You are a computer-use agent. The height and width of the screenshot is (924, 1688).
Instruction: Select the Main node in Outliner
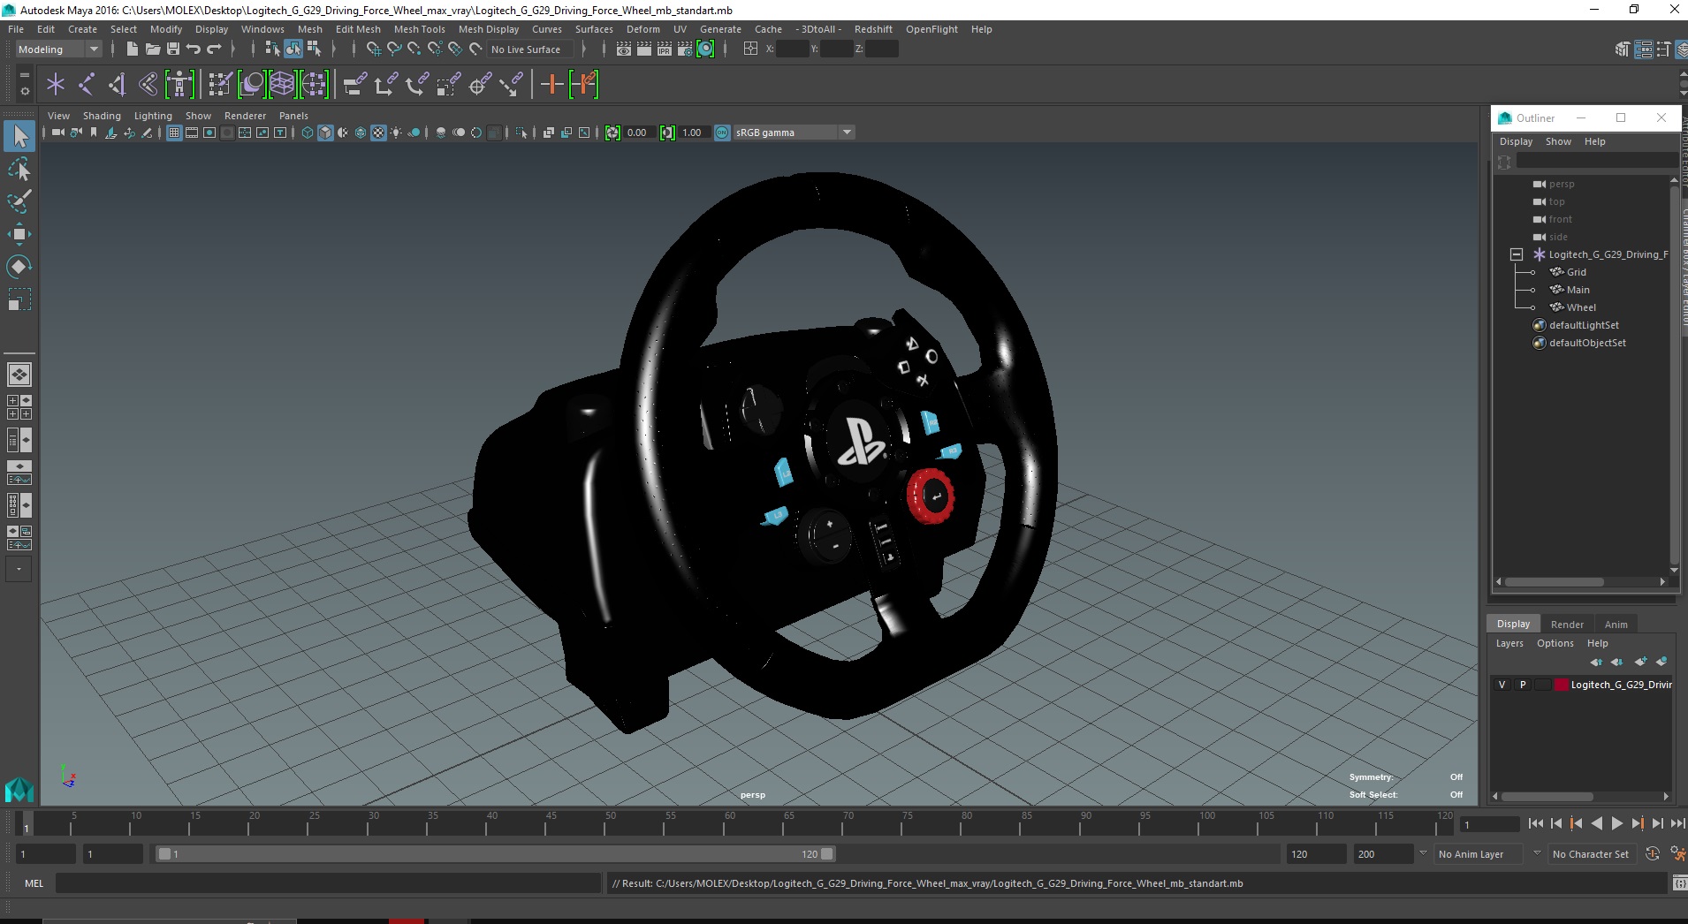[1578, 290]
